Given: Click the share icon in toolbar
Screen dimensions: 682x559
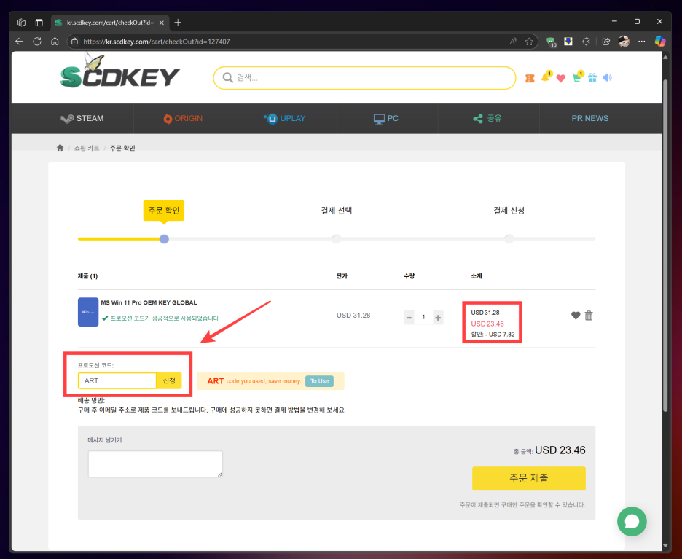Looking at the screenshot, I should [606, 42].
